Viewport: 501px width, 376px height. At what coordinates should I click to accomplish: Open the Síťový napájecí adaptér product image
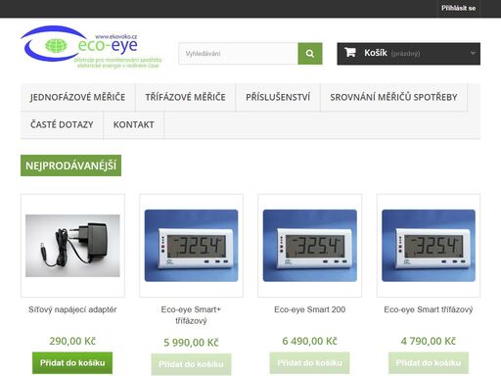click(72, 246)
